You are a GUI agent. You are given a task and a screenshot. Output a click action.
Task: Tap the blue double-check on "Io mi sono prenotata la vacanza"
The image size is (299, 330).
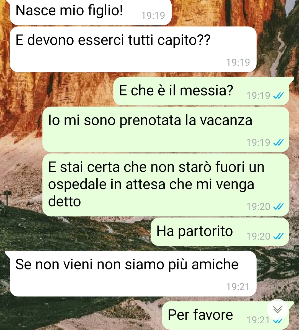[279, 143]
